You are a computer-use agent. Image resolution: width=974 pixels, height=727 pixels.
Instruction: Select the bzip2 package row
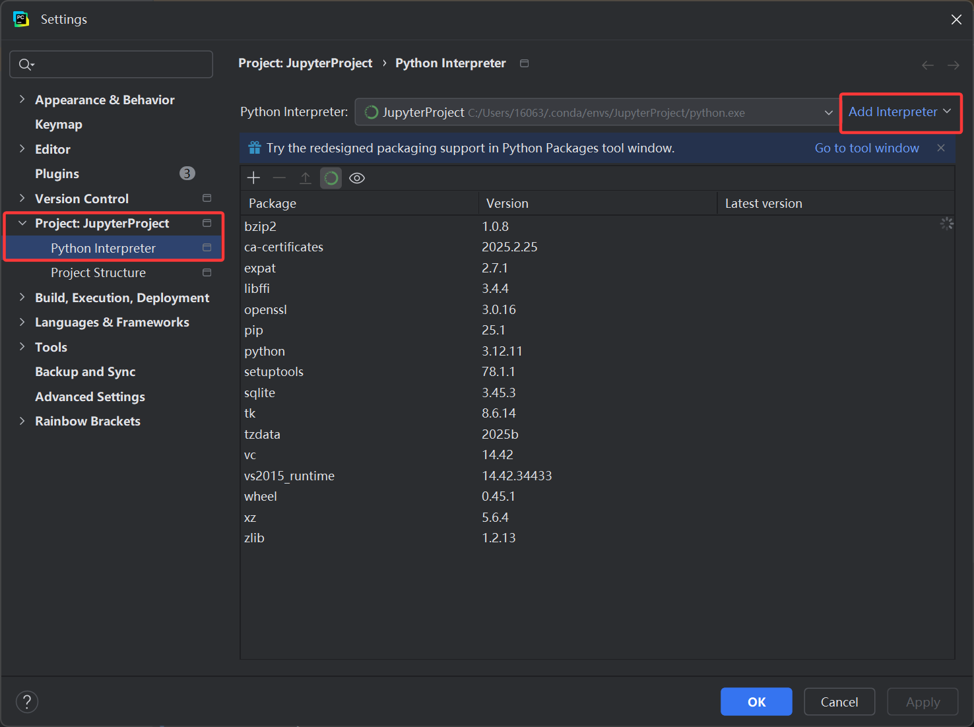[x=597, y=226]
